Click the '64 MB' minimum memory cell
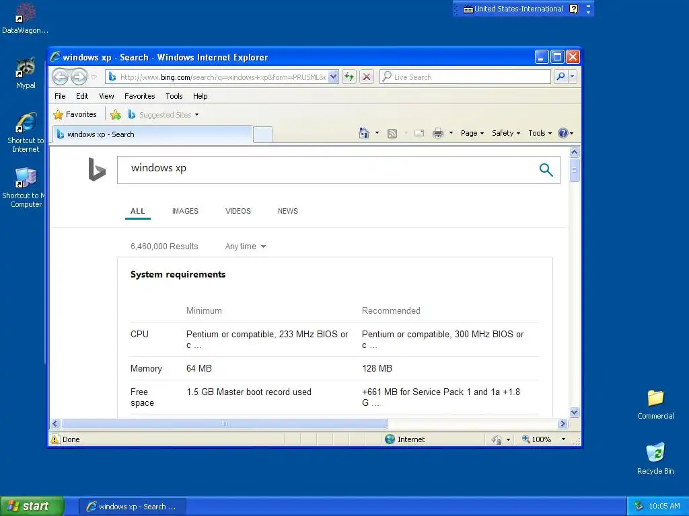The image size is (689, 516). tap(199, 369)
